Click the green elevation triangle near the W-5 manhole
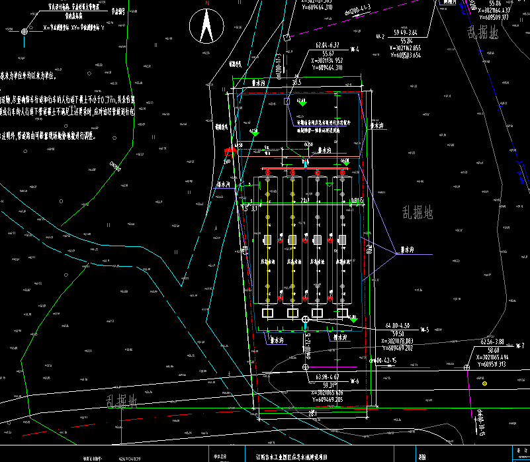This screenshot has height=462, width=530. pos(353,320)
